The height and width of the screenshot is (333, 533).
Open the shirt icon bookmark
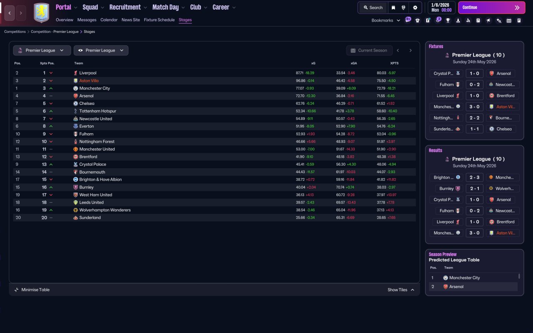[x=418, y=20]
